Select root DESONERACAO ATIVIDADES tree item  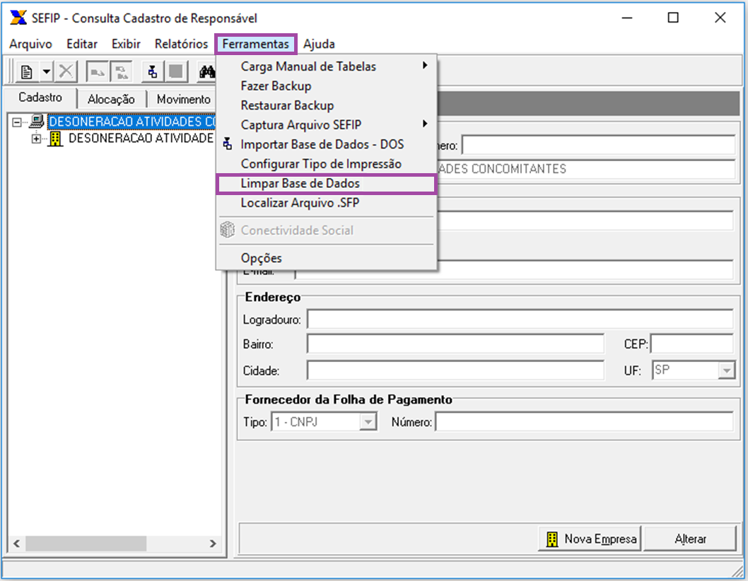coord(132,122)
